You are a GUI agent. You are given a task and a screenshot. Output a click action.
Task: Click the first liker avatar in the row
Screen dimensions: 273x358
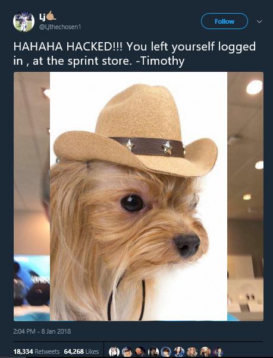tap(114, 351)
